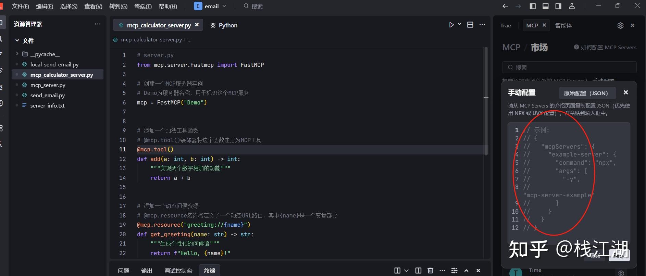Open the 帮助(H) menu
Viewport: 646px width, 276px height.
point(168,6)
